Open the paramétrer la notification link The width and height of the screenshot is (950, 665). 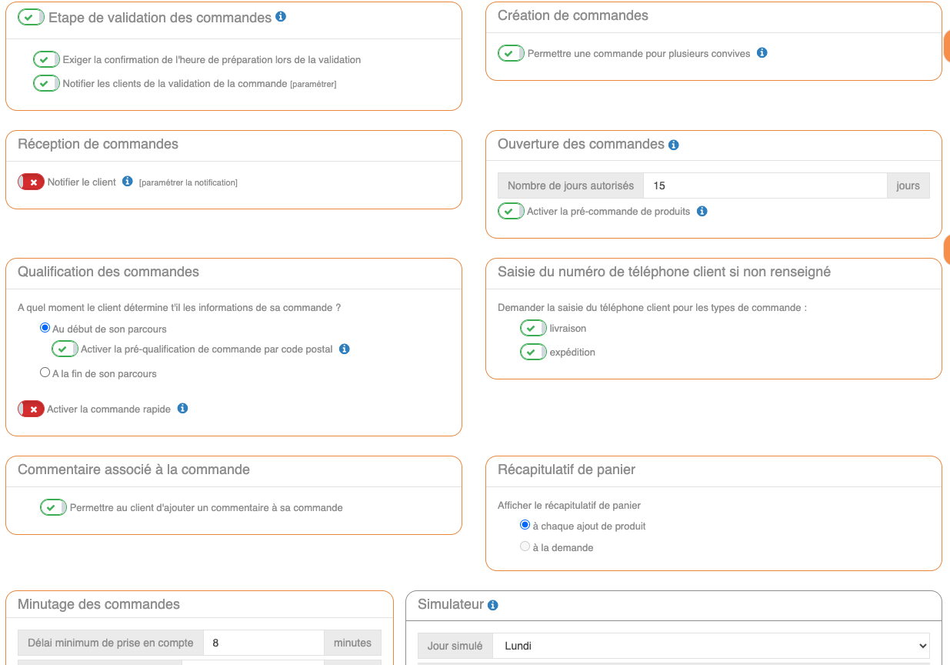pos(188,182)
